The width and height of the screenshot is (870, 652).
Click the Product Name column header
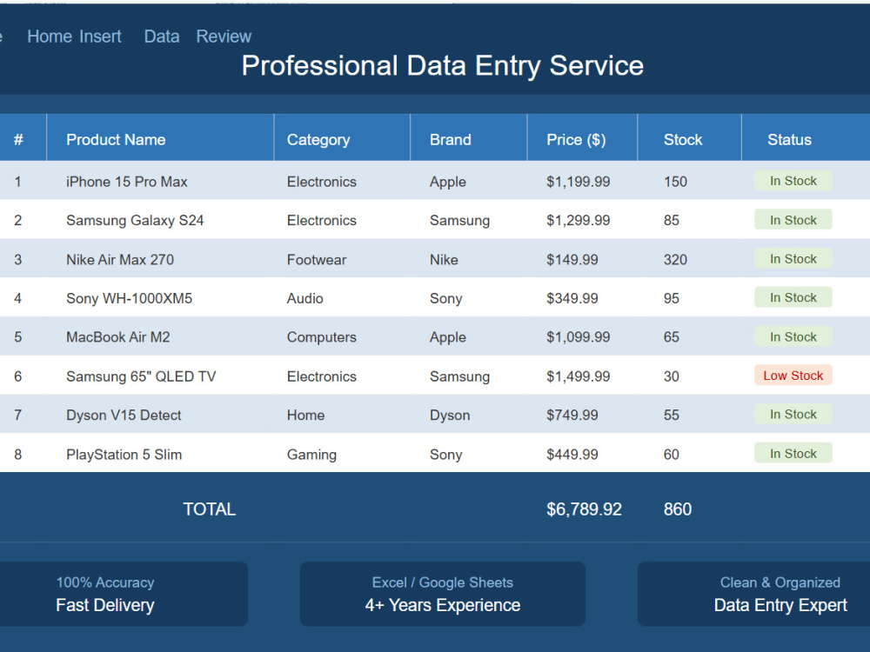(x=160, y=139)
